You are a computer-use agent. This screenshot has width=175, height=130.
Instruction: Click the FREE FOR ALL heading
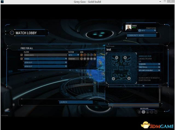click(27, 48)
